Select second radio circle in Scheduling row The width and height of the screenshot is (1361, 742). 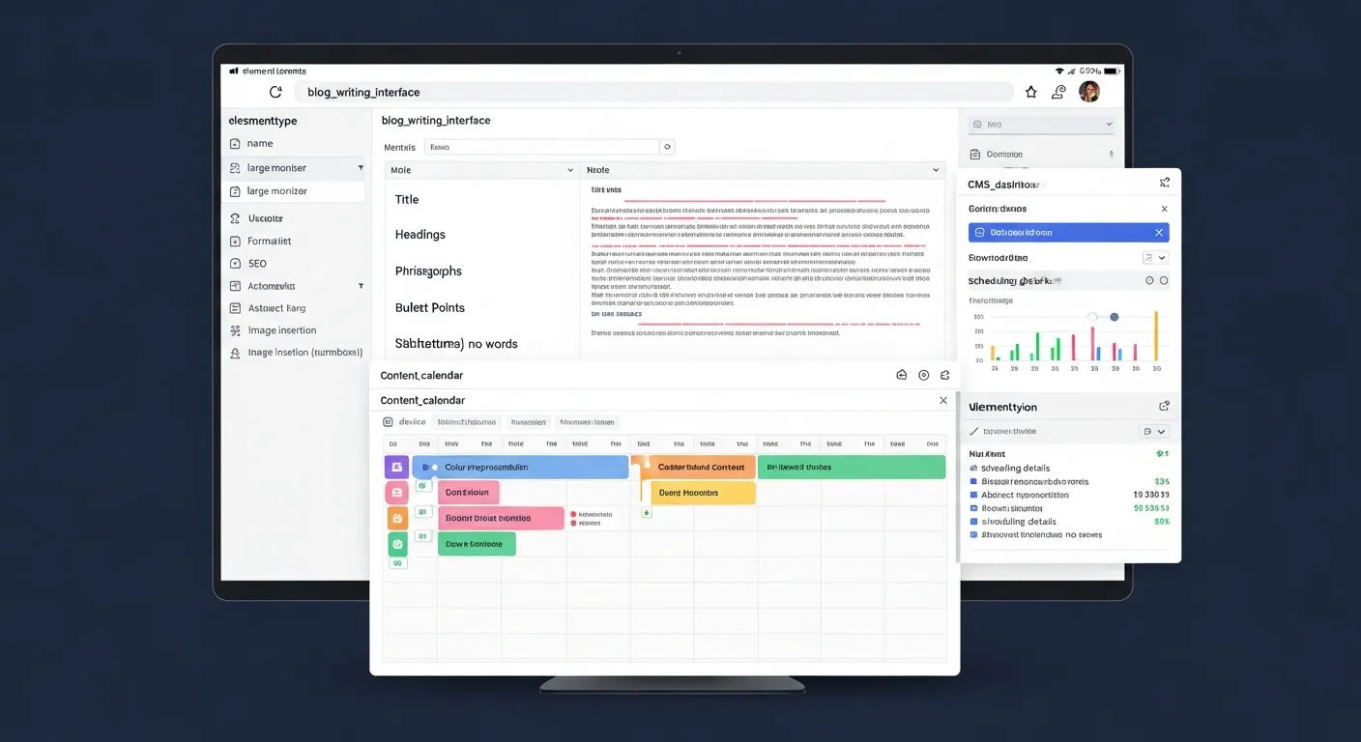pos(1164,280)
